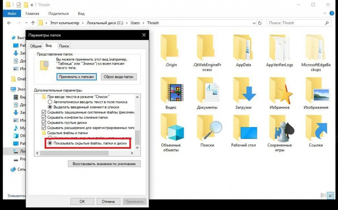Click Users in the address path

pos(135,23)
